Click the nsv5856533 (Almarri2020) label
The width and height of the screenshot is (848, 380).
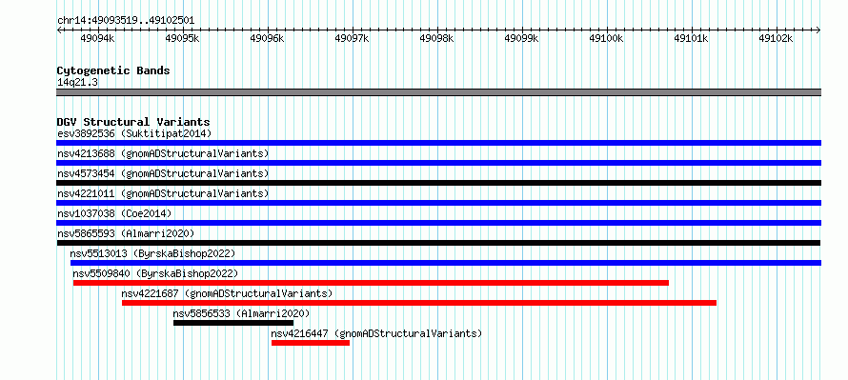pyautogui.click(x=241, y=313)
